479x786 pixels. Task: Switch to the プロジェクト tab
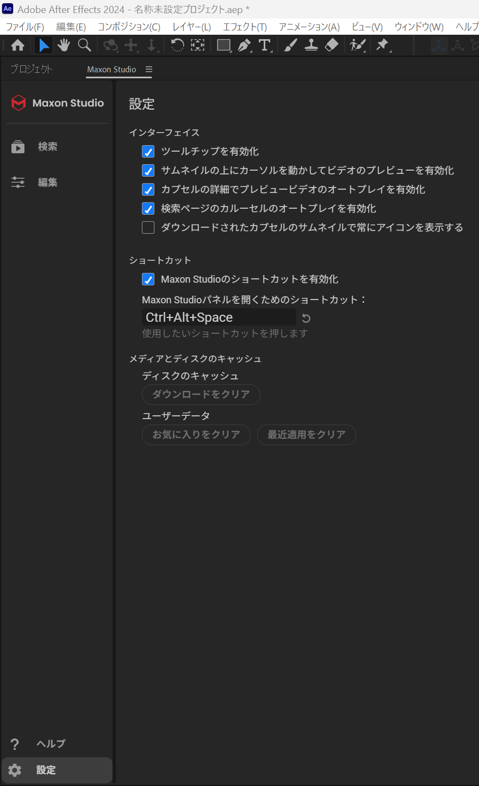point(32,69)
